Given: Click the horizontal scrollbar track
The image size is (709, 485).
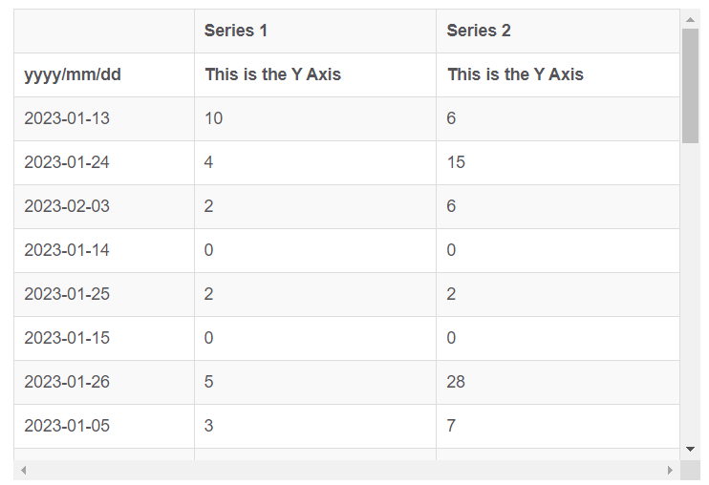Looking at the screenshot, I should click(344, 470).
